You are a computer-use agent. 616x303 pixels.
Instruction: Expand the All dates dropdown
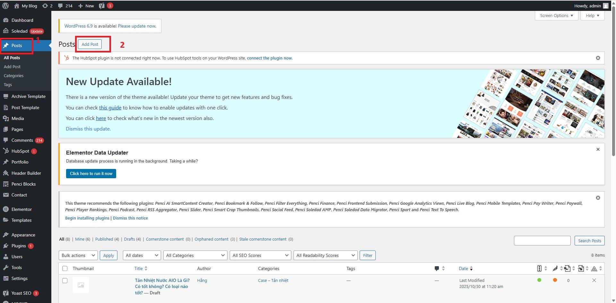(x=141, y=255)
